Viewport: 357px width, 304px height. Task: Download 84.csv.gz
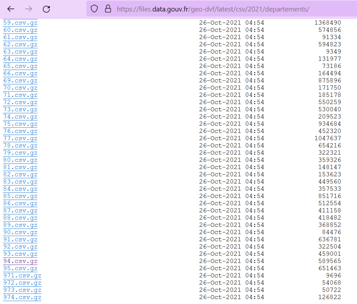click(20, 189)
